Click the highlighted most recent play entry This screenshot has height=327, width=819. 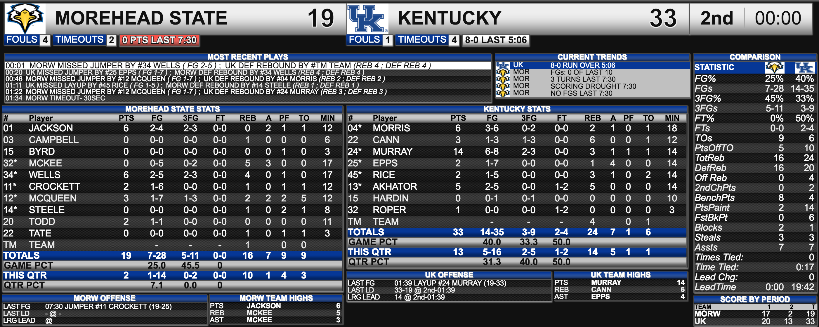click(x=248, y=65)
